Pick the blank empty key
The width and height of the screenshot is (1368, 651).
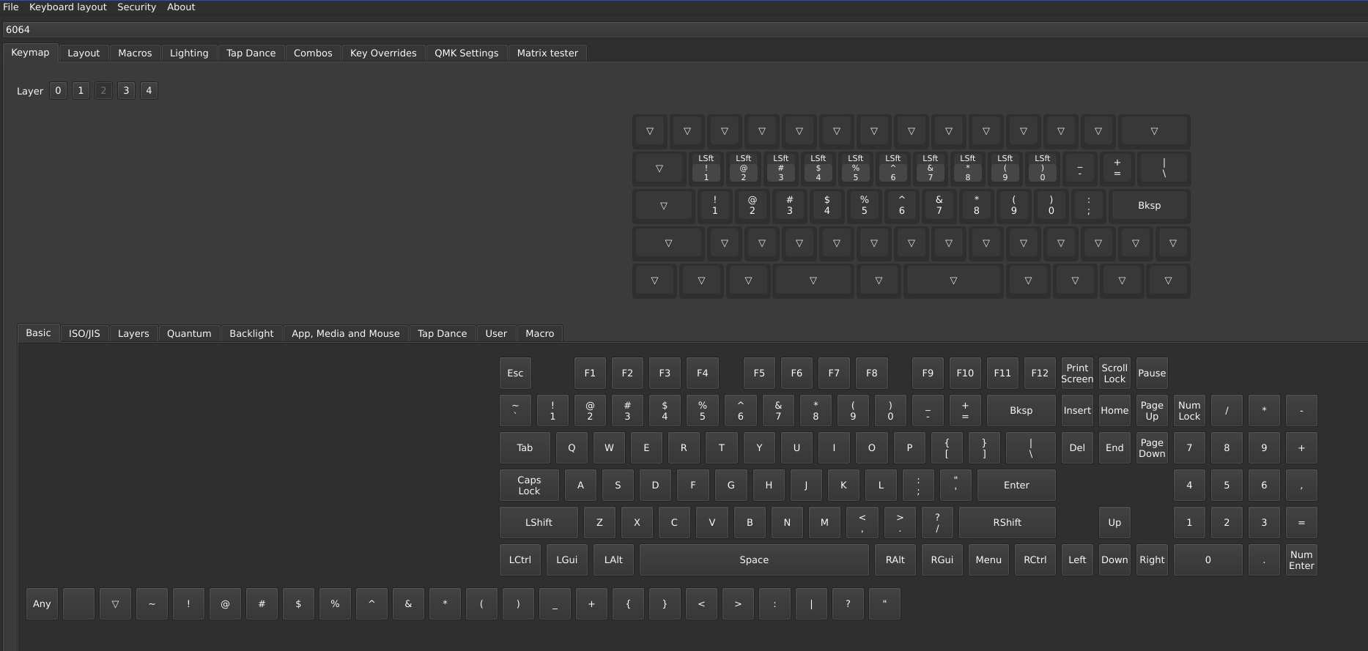point(78,604)
